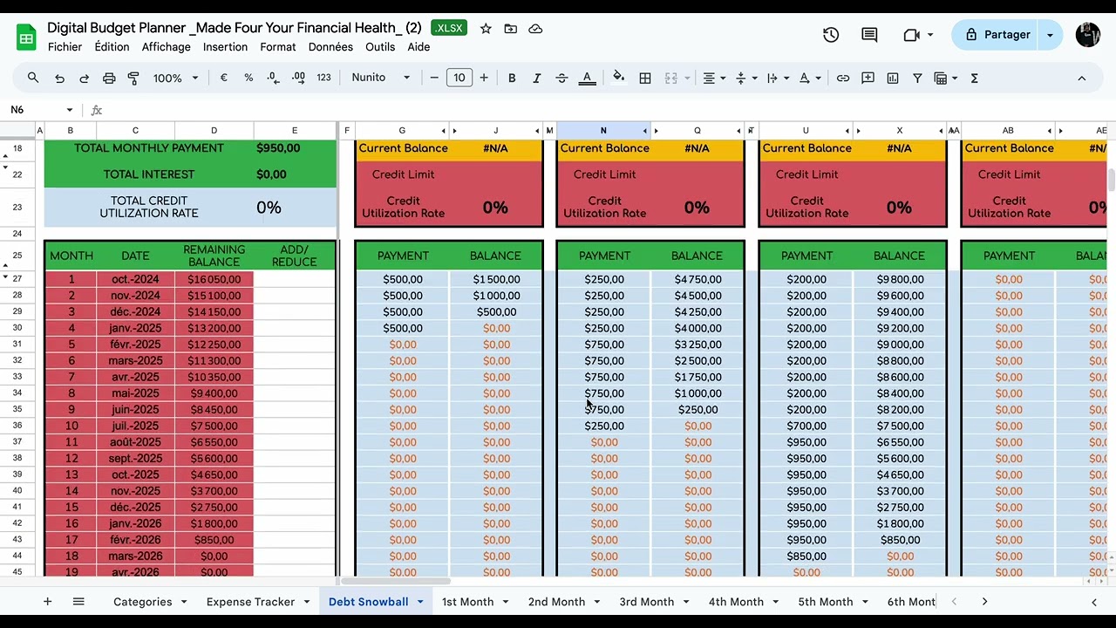Increase the font size

point(484,78)
